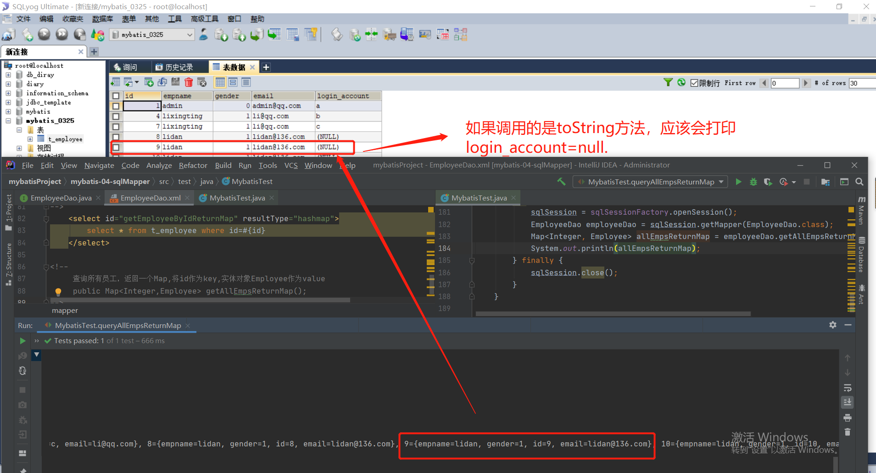Switch to text view mode in SQLyog
The height and width of the screenshot is (473, 876).
click(246, 82)
